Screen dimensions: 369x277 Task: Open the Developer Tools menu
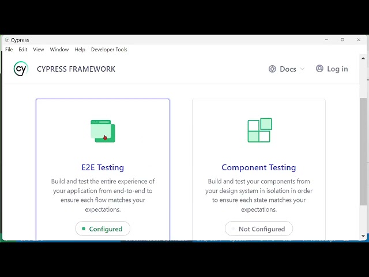pos(109,50)
